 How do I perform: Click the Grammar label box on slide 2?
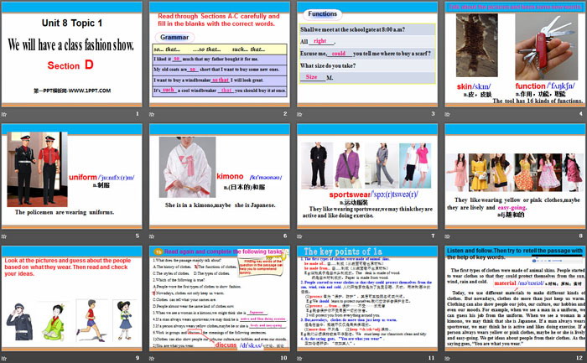174,38
